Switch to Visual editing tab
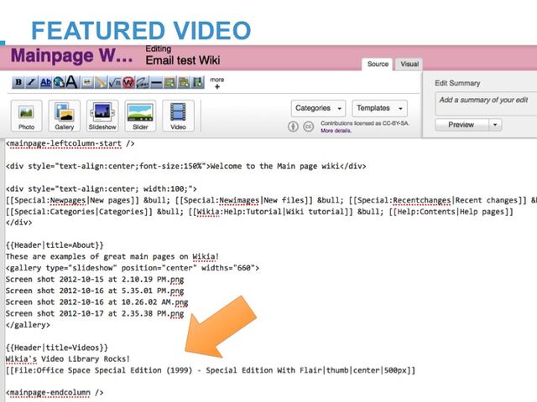Screen dimensions: 537x402 point(409,64)
